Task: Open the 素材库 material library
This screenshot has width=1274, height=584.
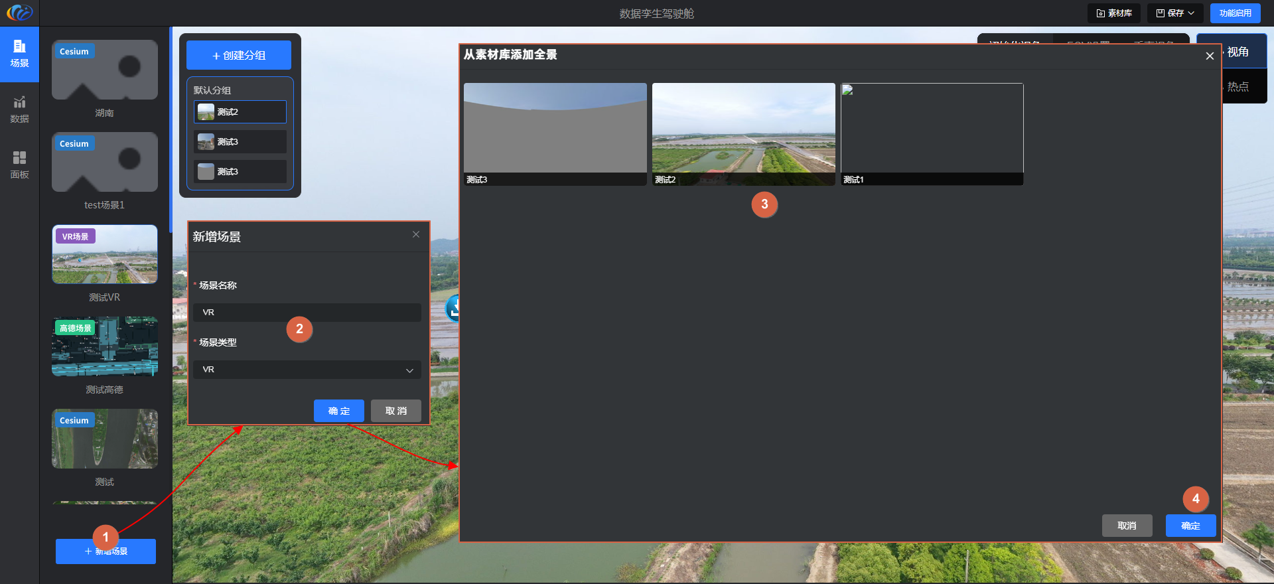Action: 1113,13
